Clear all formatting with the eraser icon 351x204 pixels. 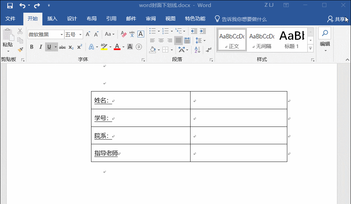[x=123, y=34]
